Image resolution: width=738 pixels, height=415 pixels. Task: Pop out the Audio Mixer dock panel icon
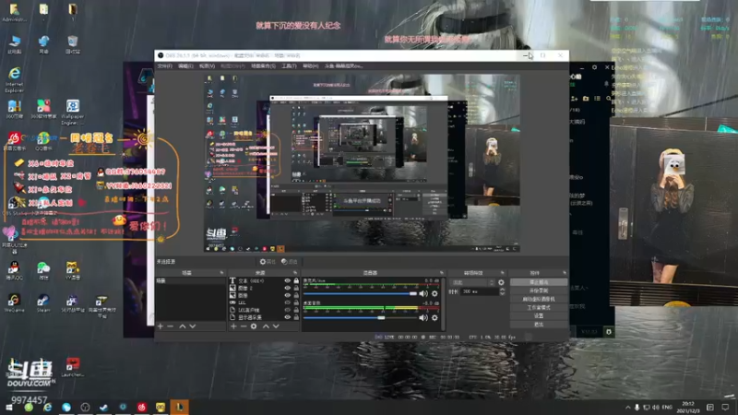pos(442,272)
